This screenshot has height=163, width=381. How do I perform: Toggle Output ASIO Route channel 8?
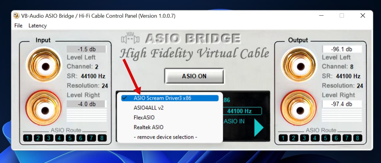click(x=357, y=138)
